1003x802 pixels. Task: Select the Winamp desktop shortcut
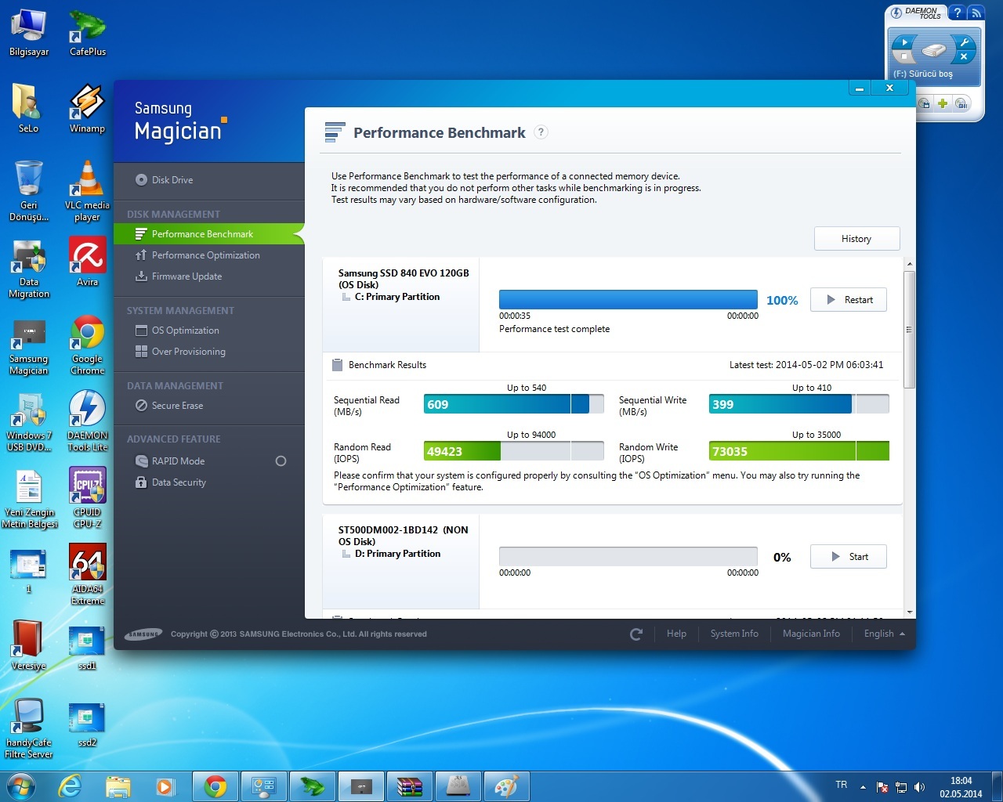(x=87, y=108)
